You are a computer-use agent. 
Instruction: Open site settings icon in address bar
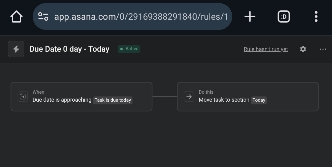[x=43, y=17]
